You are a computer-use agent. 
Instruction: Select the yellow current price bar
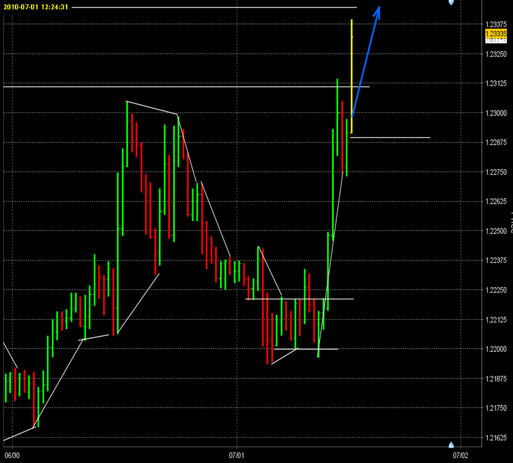[352, 76]
